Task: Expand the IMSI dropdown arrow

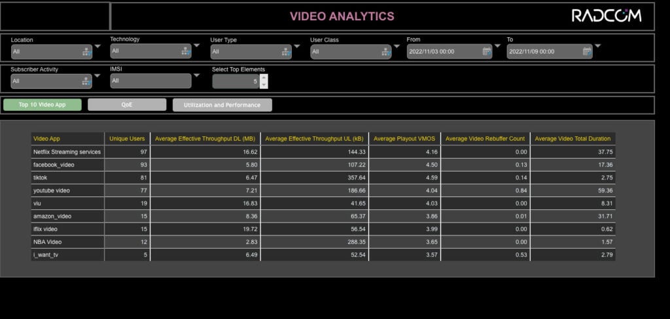Action: pyautogui.click(x=196, y=76)
